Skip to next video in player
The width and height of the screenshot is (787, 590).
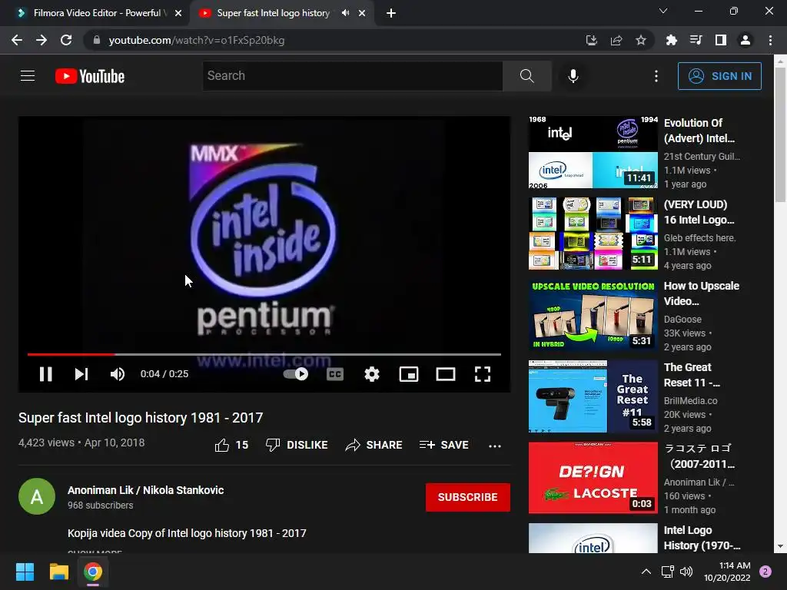[81, 374]
